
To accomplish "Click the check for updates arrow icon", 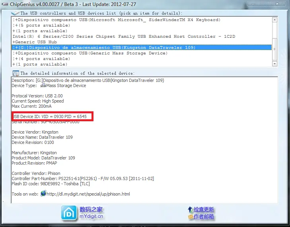I will tap(190, 210).
